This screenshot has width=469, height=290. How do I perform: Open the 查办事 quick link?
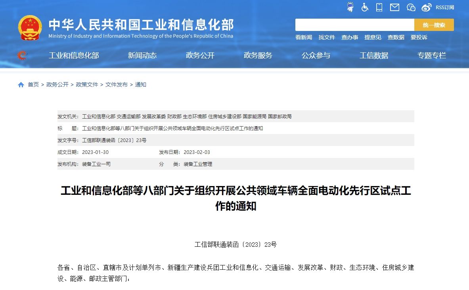(350, 37)
